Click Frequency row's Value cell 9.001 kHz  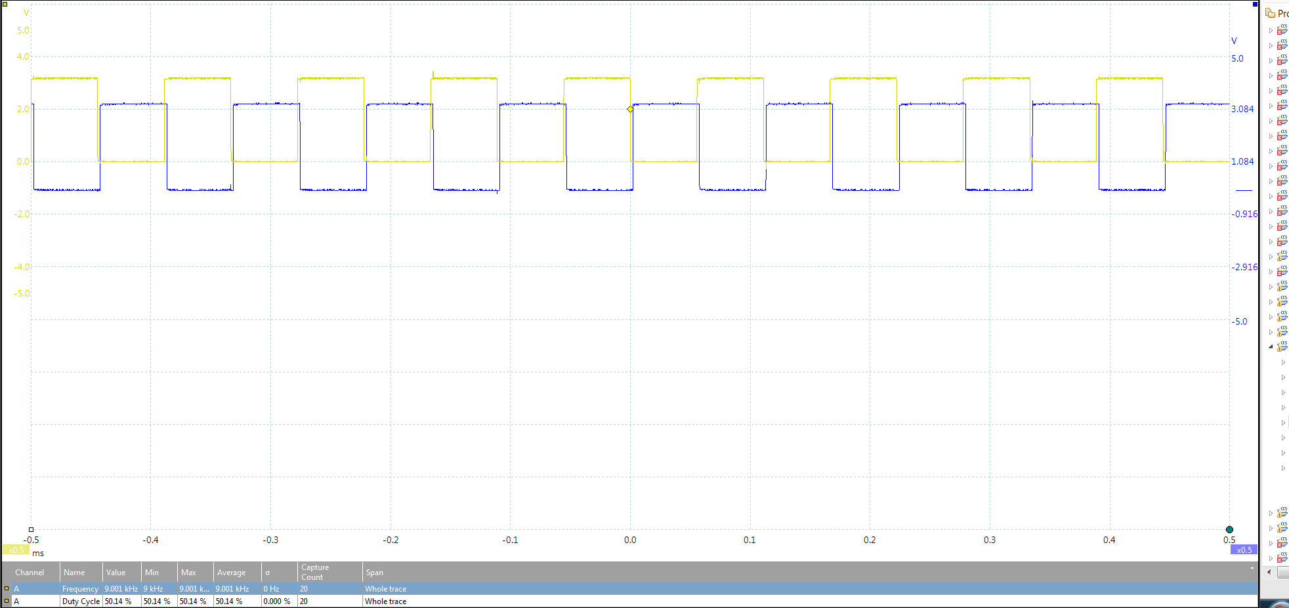pos(121,589)
